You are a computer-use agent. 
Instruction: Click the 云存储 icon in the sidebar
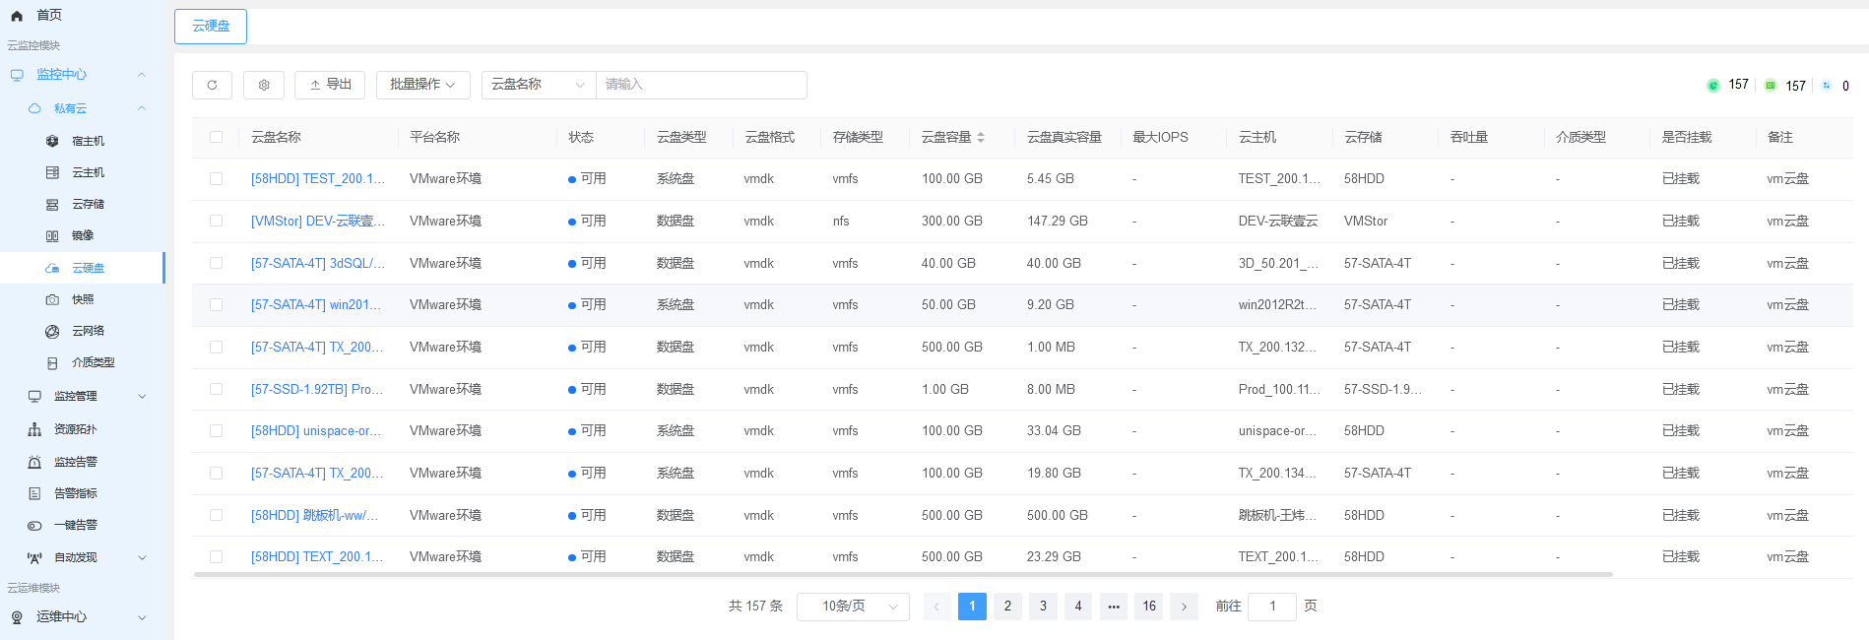[x=52, y=204]
